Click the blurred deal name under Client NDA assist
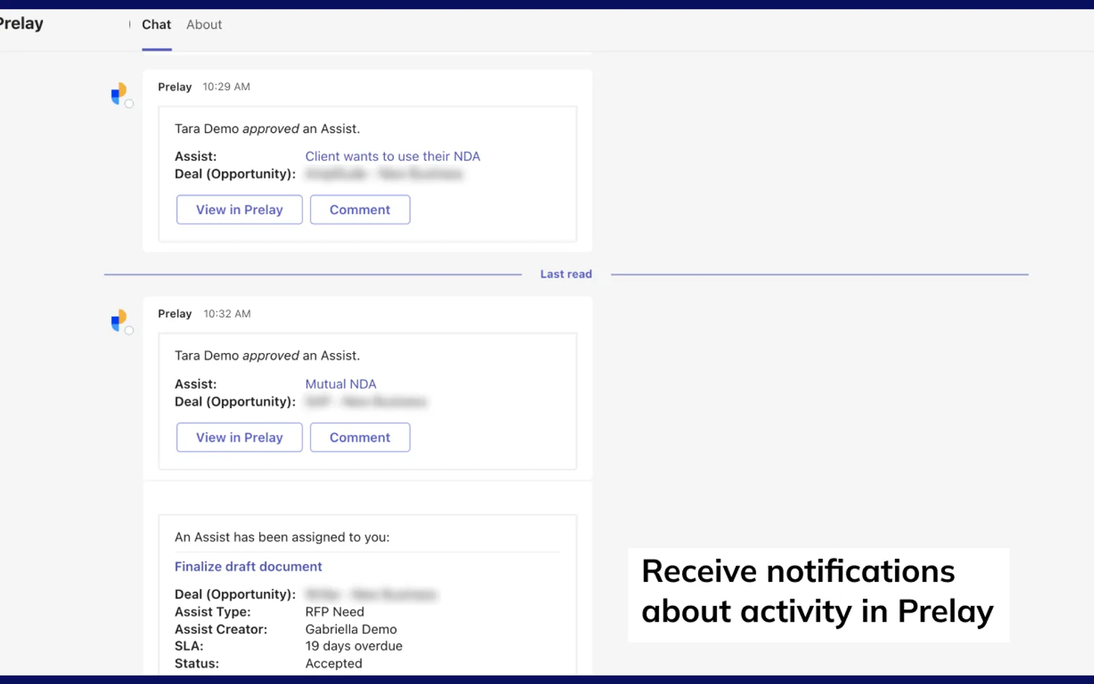 [384, 174]
